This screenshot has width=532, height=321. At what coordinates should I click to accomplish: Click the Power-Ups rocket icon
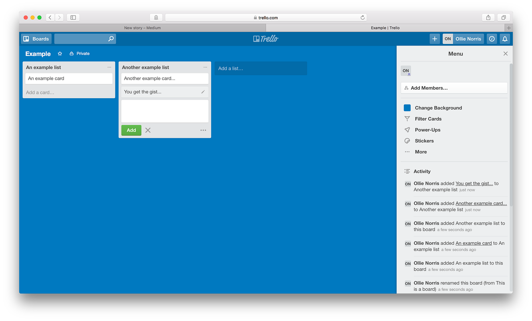tap(407, 130)
